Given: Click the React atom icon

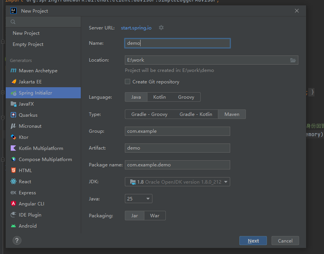Looking at the screenshot, I should (13, 181).
